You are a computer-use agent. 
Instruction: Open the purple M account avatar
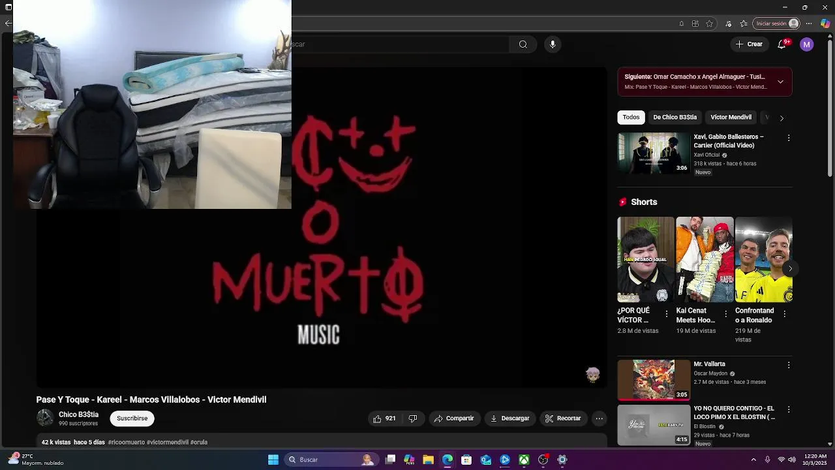tap(807, 44)
